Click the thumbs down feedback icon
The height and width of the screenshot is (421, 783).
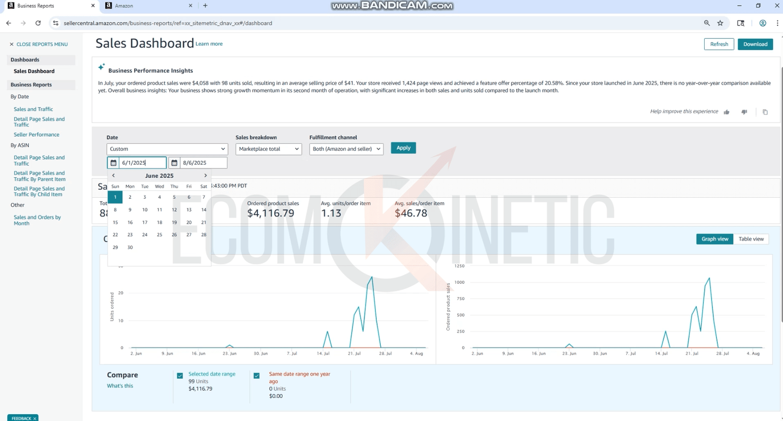click(x=744, y=112)
